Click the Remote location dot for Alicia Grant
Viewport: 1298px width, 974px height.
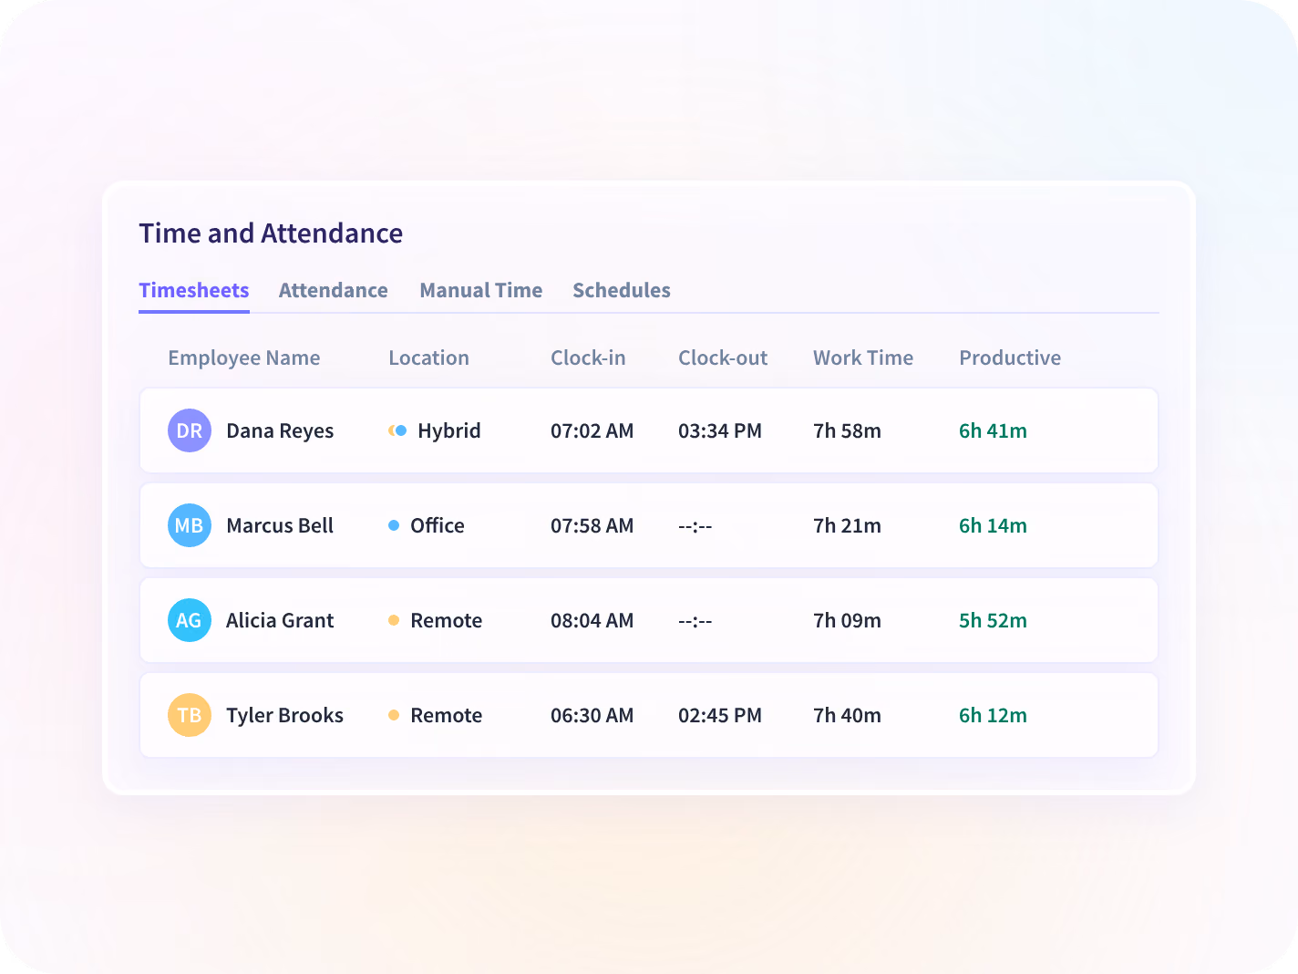(x=394, y=620)
